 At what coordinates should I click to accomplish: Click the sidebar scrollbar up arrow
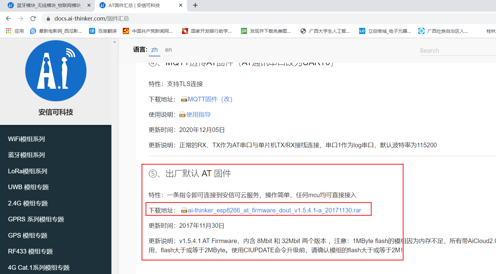tap(114, 42)
